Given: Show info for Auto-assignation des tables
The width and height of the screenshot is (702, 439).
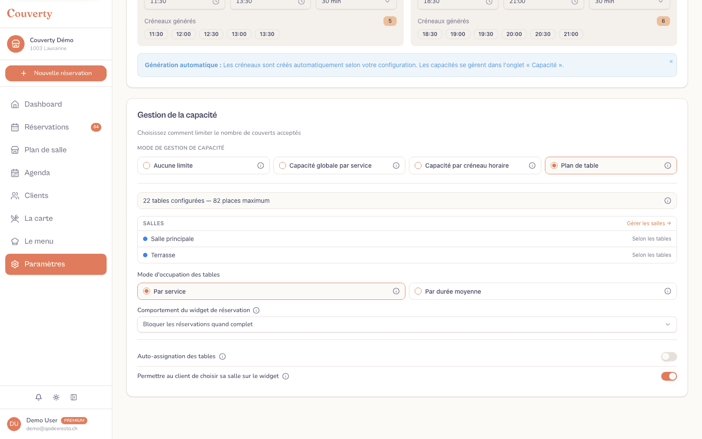Looking at the screenshot, I should 222,356.
